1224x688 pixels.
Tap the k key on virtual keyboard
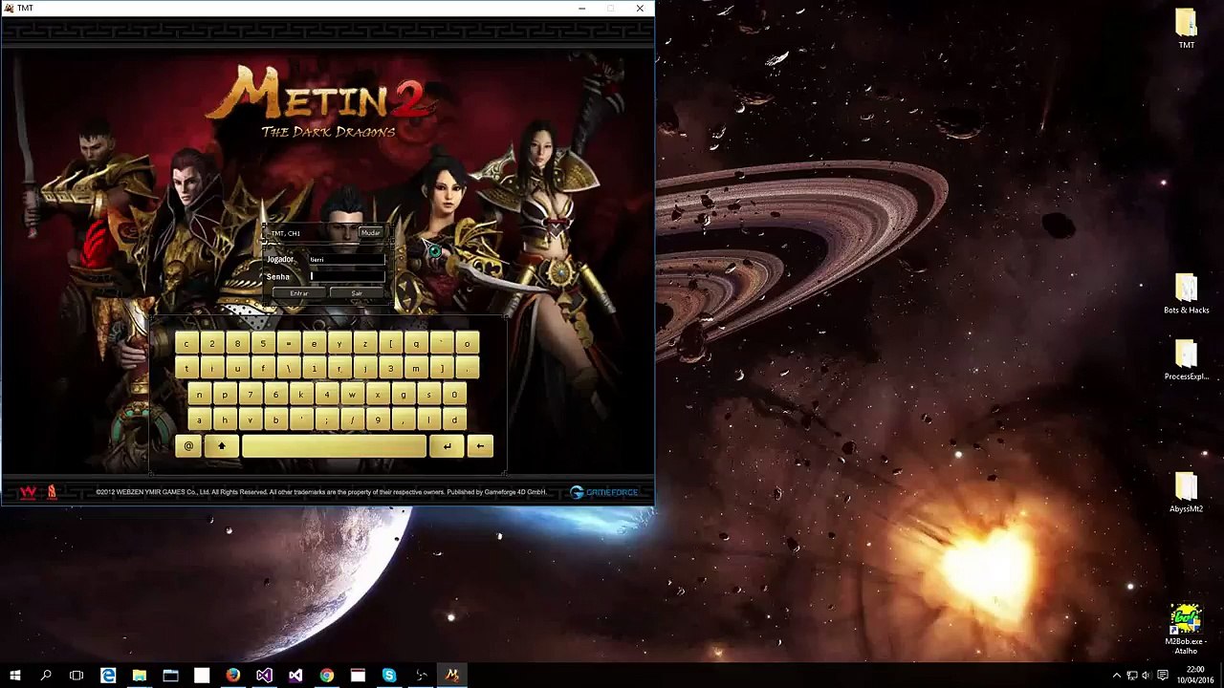click(x=301, y=395)
